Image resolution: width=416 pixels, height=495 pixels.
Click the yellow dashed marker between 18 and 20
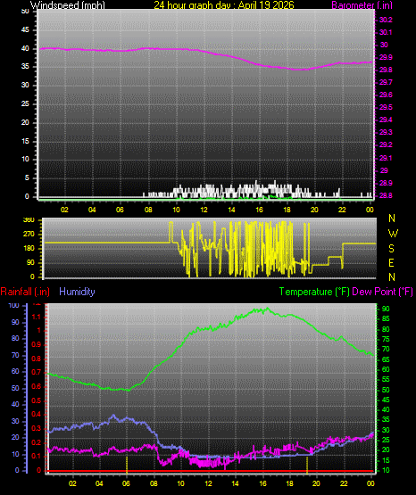pyautogui.click(x=307, y=465)
